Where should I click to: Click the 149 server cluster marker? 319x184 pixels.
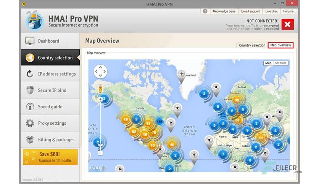point(159,122)
